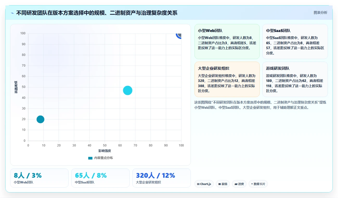Open the 游戏研发团队 description card
The image size is (338, 198).
pyautogui.click(x=295, y=79)
